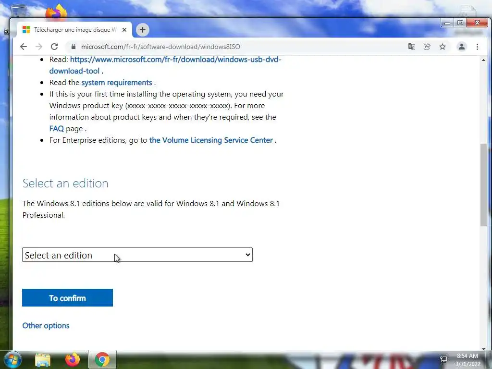The height and width of the screenshot is (369, 492).
Task: Open Windows Explorer from the taskbar
Action: [x=43, y=360]
